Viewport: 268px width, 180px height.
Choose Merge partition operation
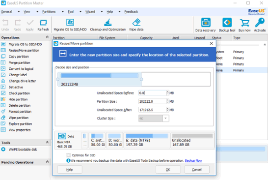[x=19, y=62]
